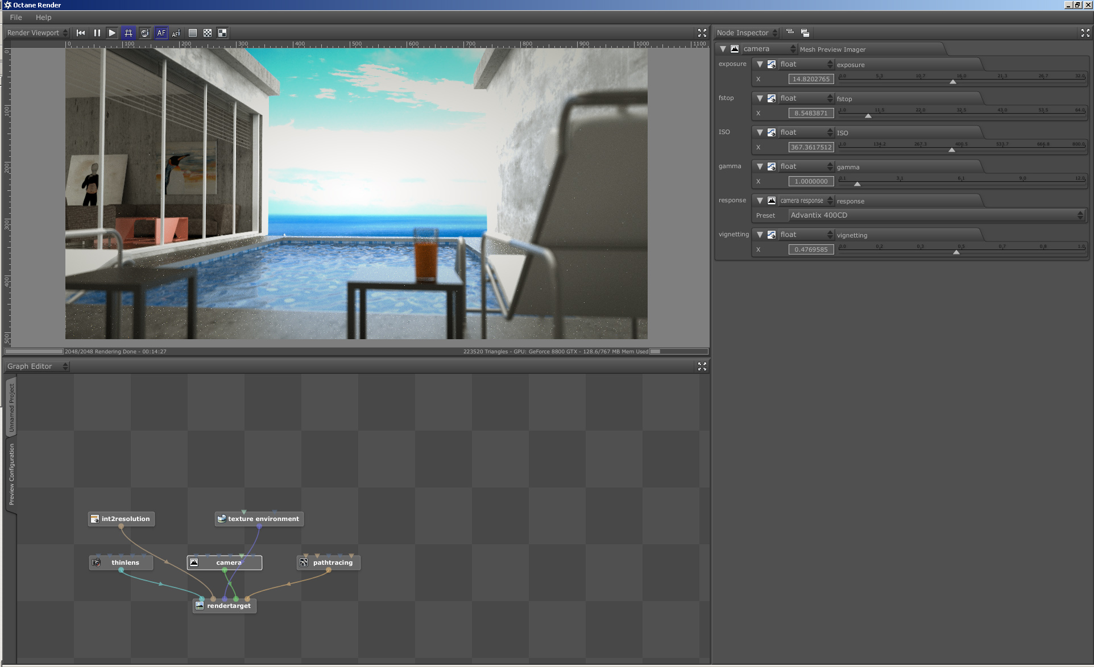Click the play render button
Screen dimensions: 1094x667
click(x=112, y=33)
